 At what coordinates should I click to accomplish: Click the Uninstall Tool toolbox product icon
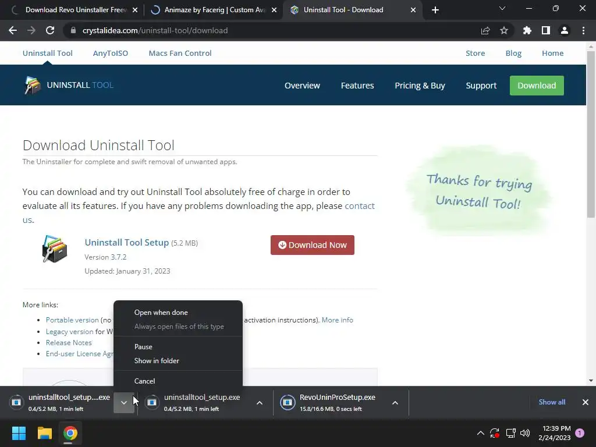coord(55,249)
